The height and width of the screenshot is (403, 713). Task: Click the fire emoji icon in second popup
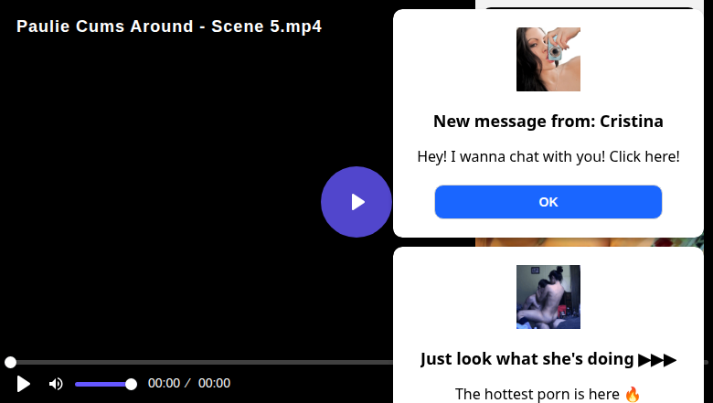(633, 394)
